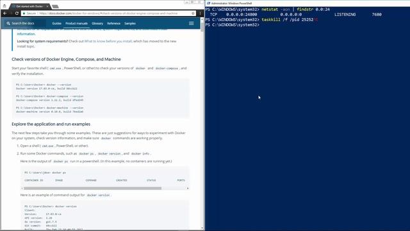Bookmark this page with the star icon
The height and width of the screenshot is (231, 410).
tap(193, 13)
